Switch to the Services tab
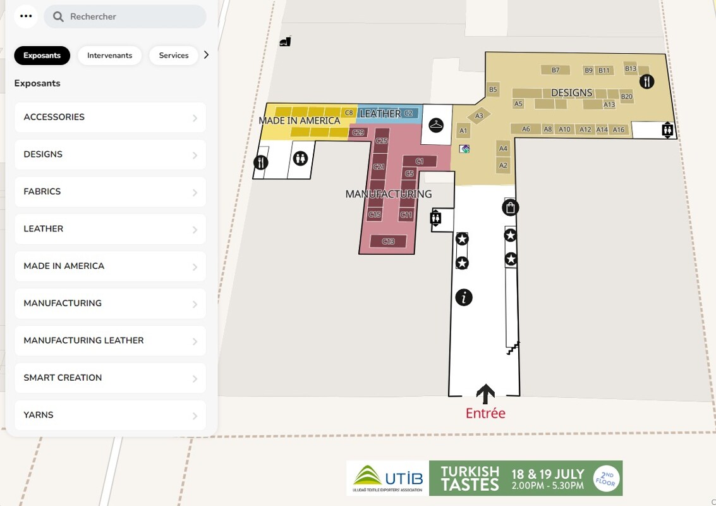This screenshot has height=506, width=716. pos(174,56)
